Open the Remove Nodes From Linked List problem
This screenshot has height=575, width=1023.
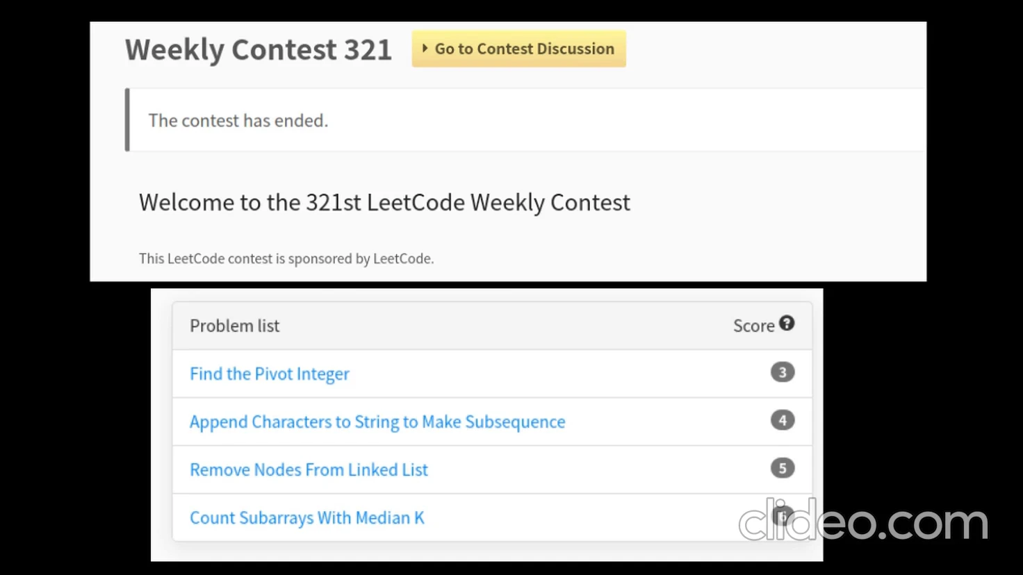tap(309, 469)
